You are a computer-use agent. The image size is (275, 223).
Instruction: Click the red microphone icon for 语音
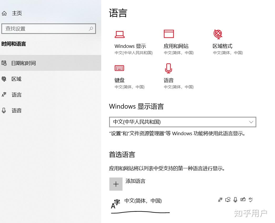point(168,68)
